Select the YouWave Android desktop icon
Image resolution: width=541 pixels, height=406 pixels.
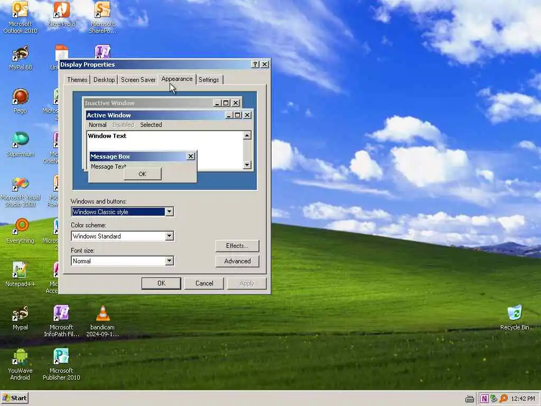(20, 365)
